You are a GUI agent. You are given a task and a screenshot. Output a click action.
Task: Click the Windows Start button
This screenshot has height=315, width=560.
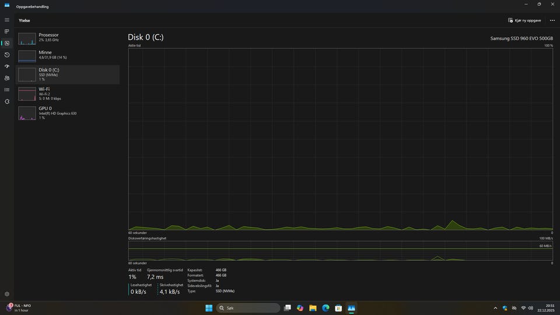point(209,308)
